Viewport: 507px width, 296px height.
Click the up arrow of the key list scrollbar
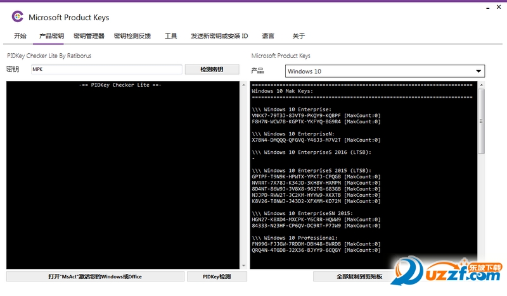click(x=482, y=85)
